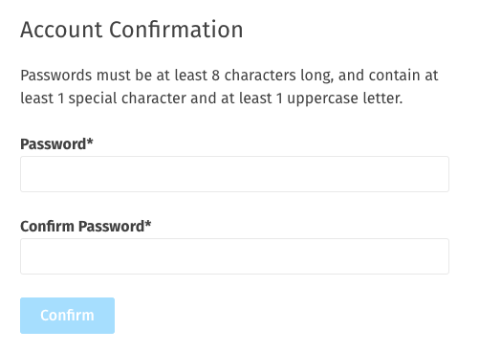Place cursor at start of Confirm Password box
The image size is (479, 352).
tap(26, 256)
